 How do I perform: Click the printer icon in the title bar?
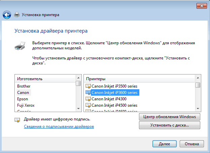pos(17,15)
